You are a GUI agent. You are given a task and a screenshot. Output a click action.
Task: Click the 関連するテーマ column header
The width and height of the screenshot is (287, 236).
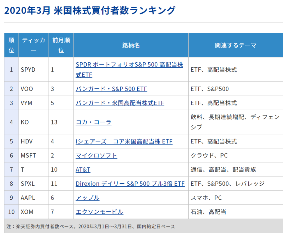click(x=235, y=45)
